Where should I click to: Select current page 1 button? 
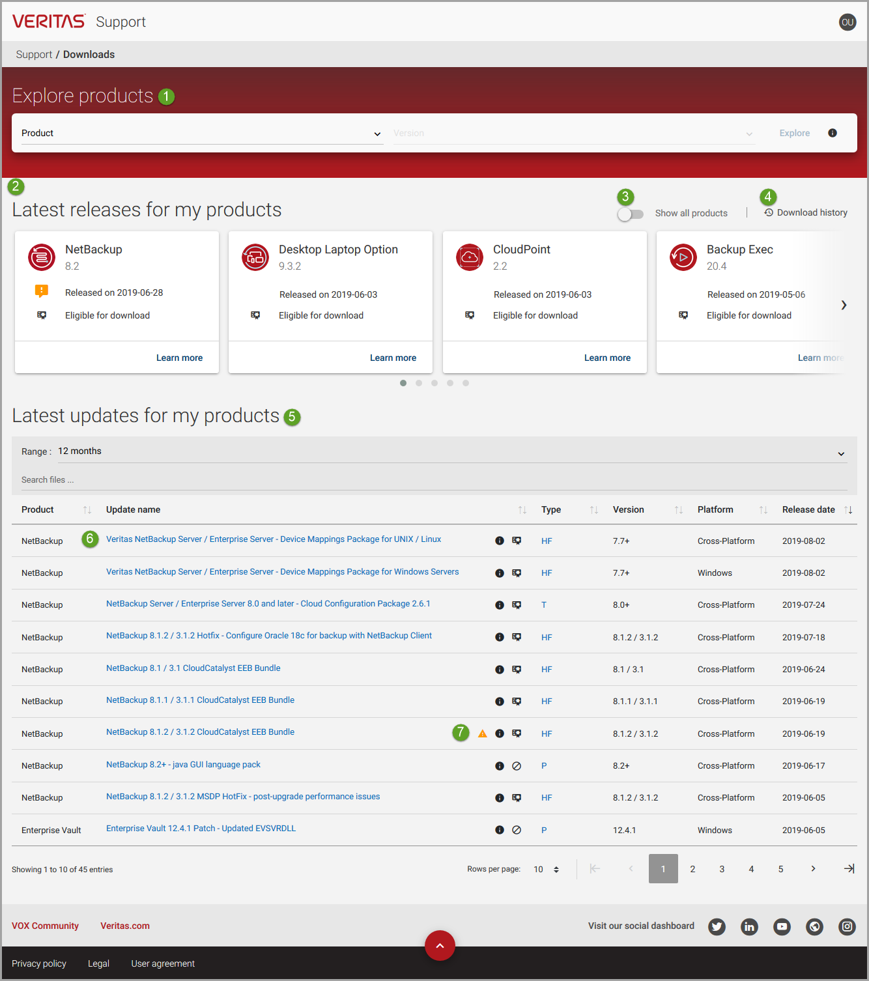pos(663,869)
